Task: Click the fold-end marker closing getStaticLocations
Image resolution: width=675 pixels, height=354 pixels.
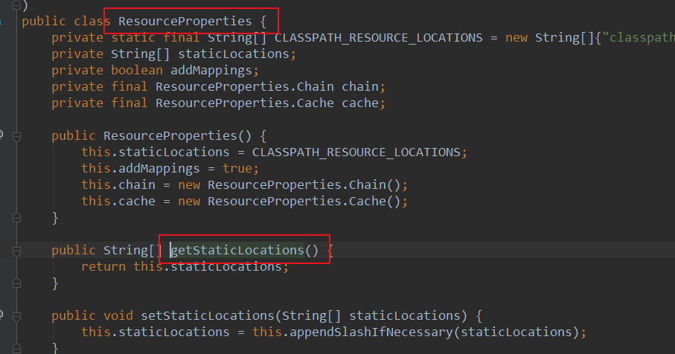Action: 17,283
